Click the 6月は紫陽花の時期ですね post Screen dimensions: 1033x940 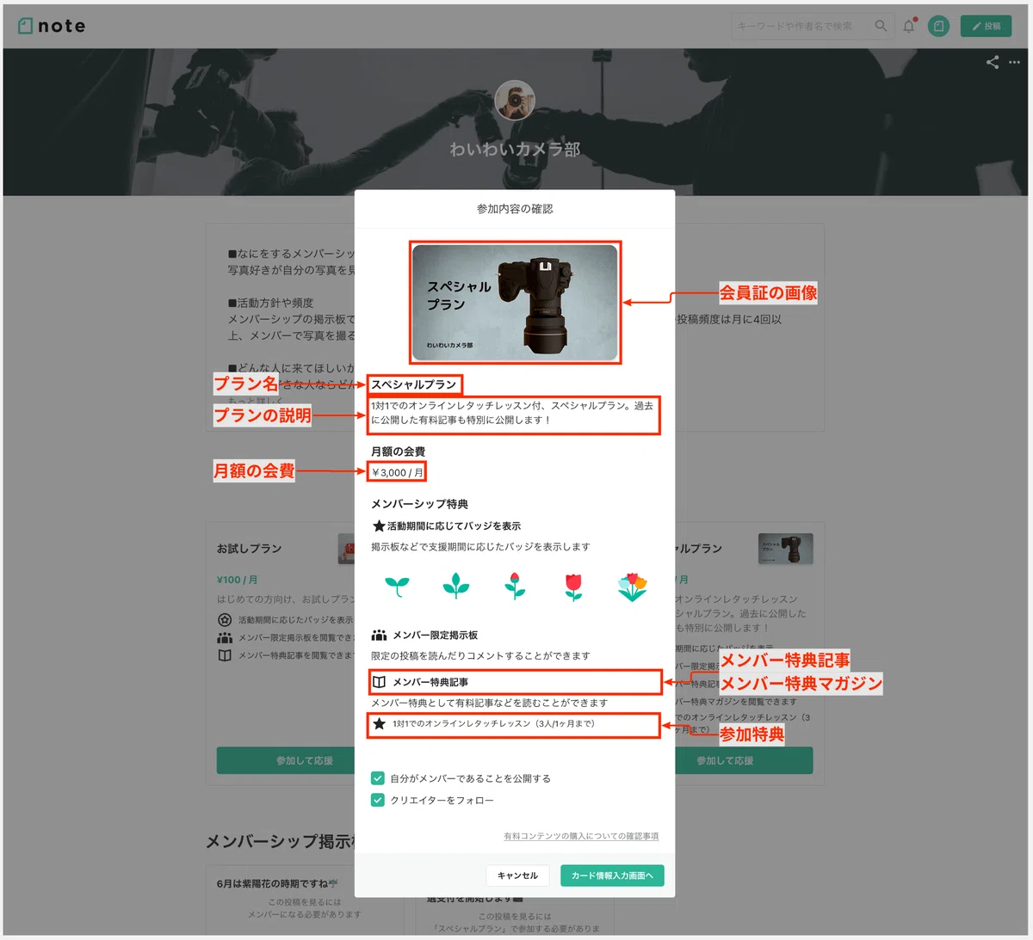pos(277,883)
